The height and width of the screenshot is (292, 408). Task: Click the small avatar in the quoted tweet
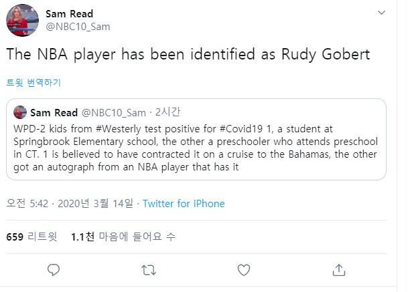[20, 112]
